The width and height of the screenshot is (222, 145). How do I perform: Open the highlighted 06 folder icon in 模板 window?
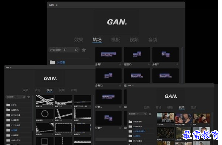coord(8,130)
